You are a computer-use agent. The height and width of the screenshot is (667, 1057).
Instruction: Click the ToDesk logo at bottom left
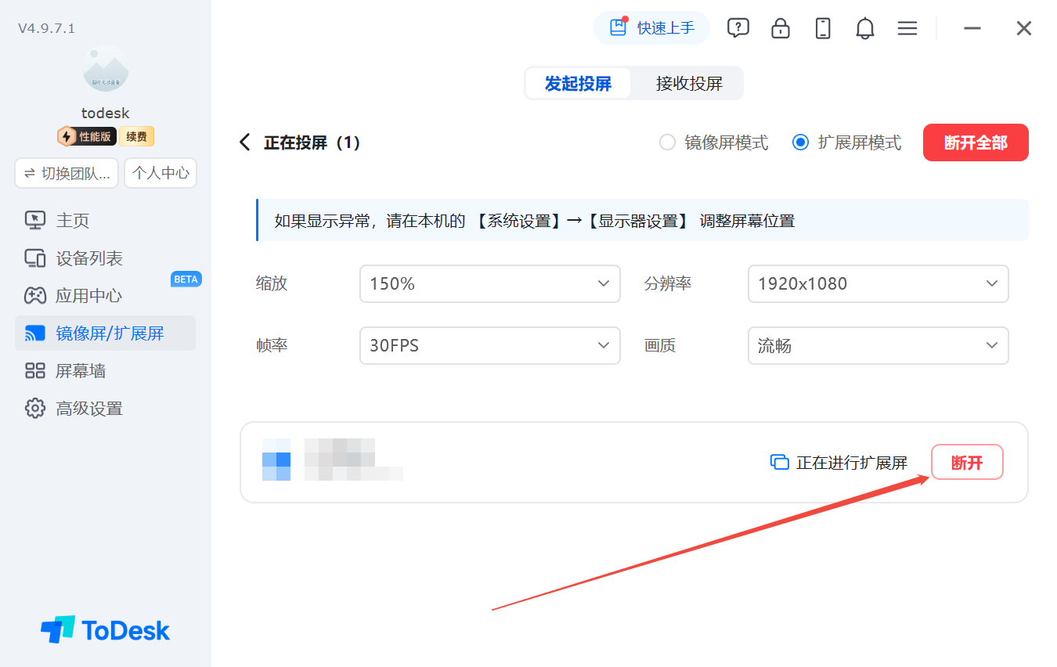click(106, 630)
